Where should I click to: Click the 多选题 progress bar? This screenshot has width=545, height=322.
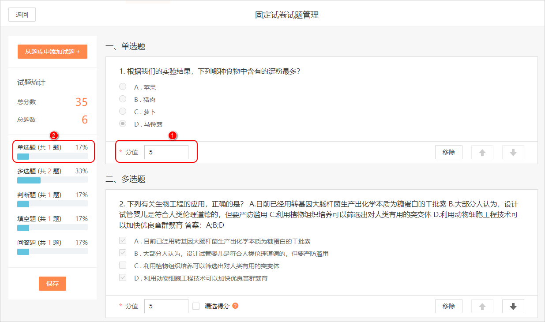click(52, 180)
